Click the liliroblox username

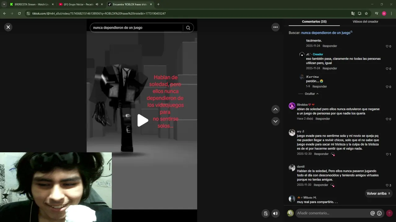coord(302,105)
